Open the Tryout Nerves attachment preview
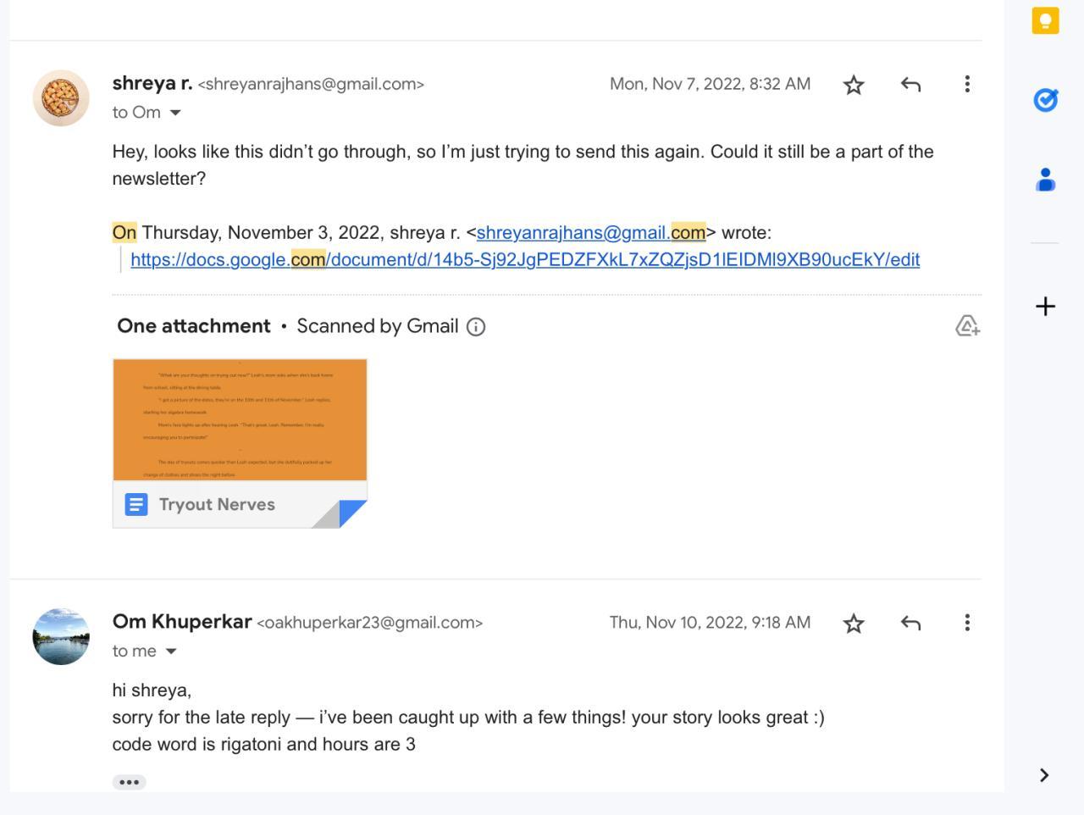This screenshot has width=1084, height=815. [240, 442]
